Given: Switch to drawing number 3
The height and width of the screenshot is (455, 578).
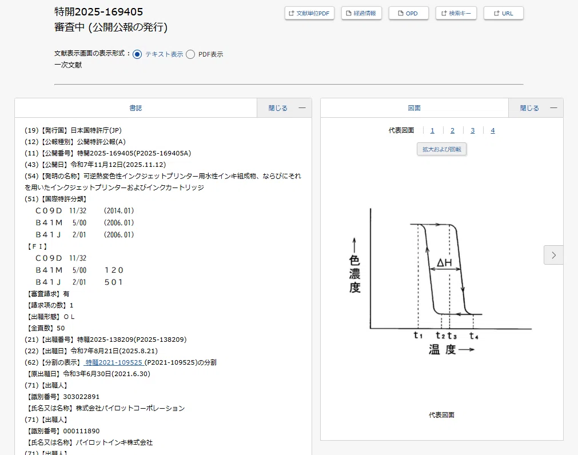Looking at the screenshot, I should (x=473, y=130).
